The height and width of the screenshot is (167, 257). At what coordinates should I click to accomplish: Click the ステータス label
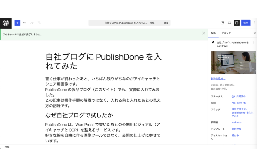pos(217,97)
